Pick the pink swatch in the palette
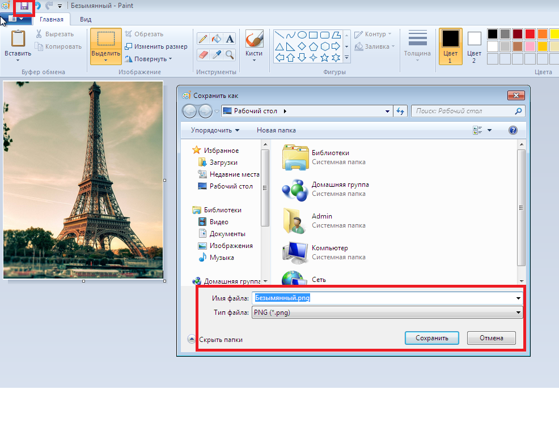This screenshot has width=559, height=445. [x=530, y=46]
